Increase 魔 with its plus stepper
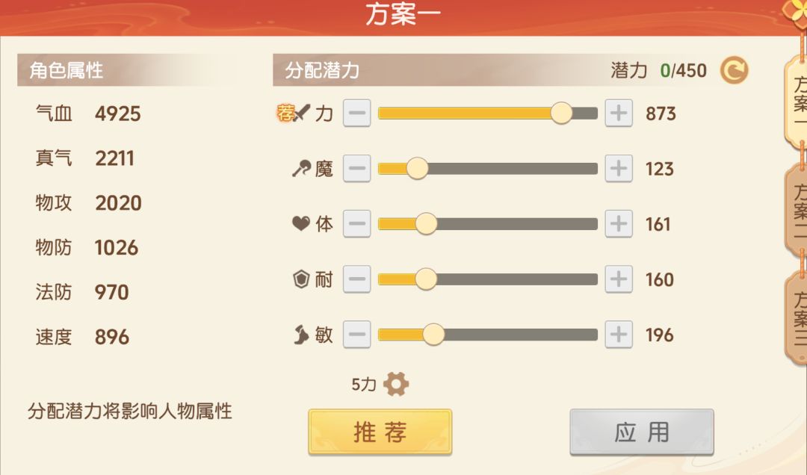The image size is (807, 475). click(x=619, y=168)
